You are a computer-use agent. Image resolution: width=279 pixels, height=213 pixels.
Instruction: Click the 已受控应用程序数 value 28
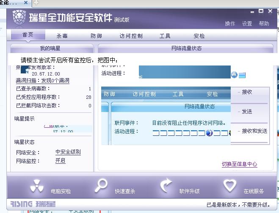pos(88,97)
